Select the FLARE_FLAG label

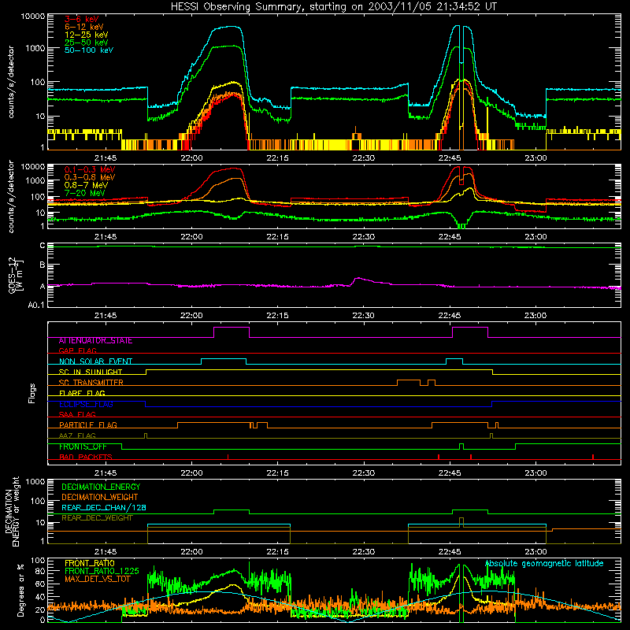(x=82, y=393)
